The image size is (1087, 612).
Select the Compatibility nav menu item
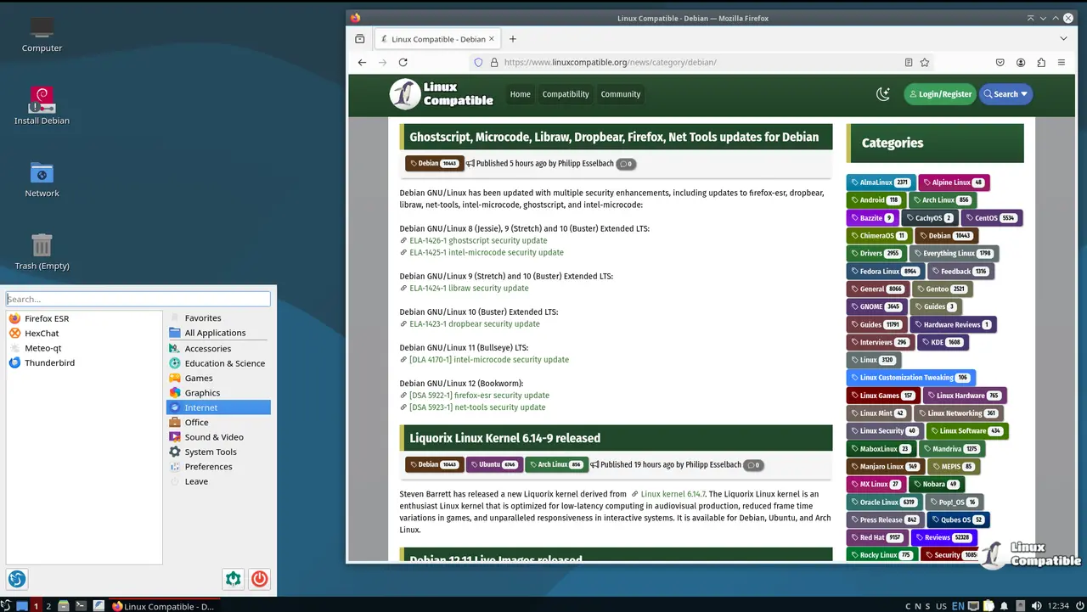(x=566, y=94)
